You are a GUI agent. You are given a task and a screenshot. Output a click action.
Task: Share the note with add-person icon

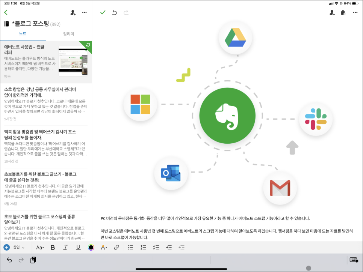coord(332,13)
